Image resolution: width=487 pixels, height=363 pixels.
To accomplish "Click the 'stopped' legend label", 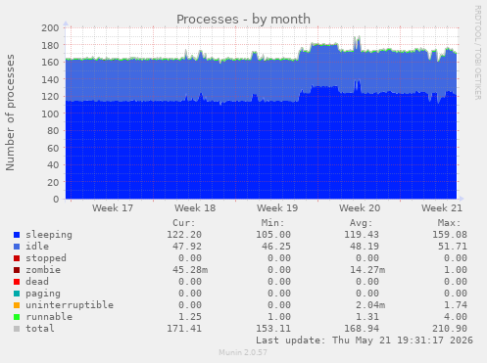I will pos(46,258).
